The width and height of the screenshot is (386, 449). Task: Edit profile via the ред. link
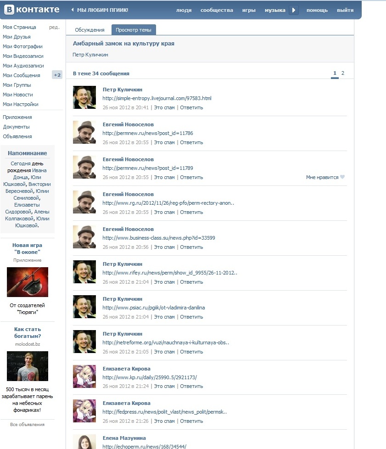(55, 27)
